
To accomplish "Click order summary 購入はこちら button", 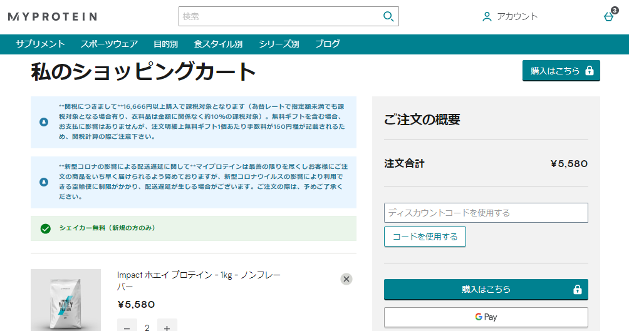I will 486,289.
